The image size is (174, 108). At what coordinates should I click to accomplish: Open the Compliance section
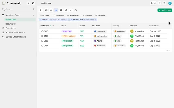point(11,28)
